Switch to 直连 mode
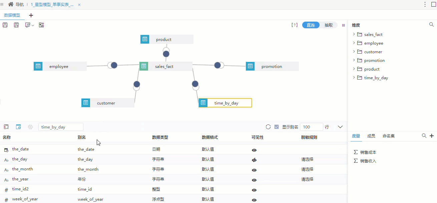Image resolution: width=437 pixels, height=203 pixels. (311, 25)
